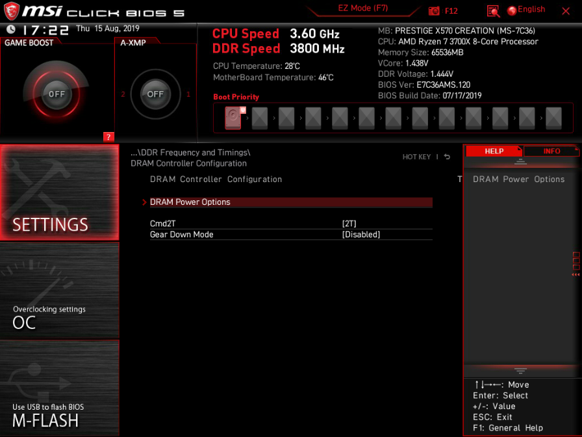582x437 pixels.
Task: Click the CPU Temperature: 28°C reading
Action: 256,66
